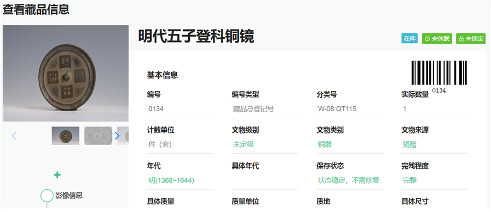Click the 未锁定 lock status button
491x212 pixels.
pos(471,39)
